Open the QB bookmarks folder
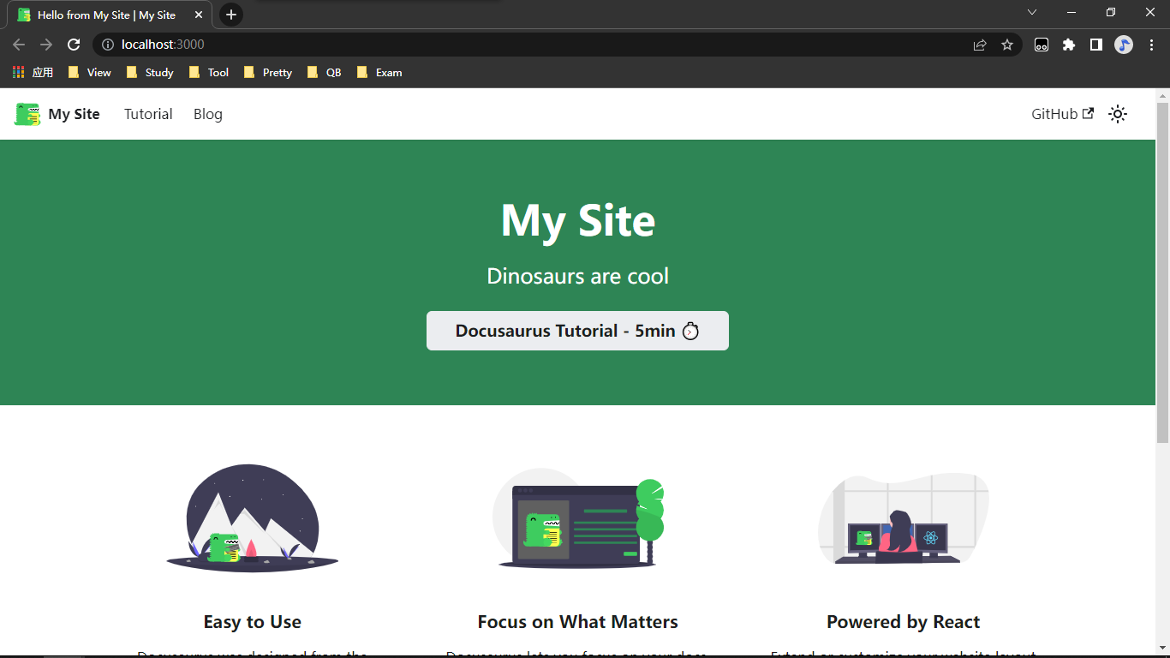The height and width of the screenshot is (658, 1170). pyautogui.click(x=325, y=73)
